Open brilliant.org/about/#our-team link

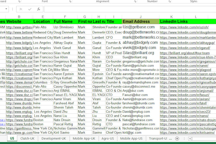pos(185,53)
